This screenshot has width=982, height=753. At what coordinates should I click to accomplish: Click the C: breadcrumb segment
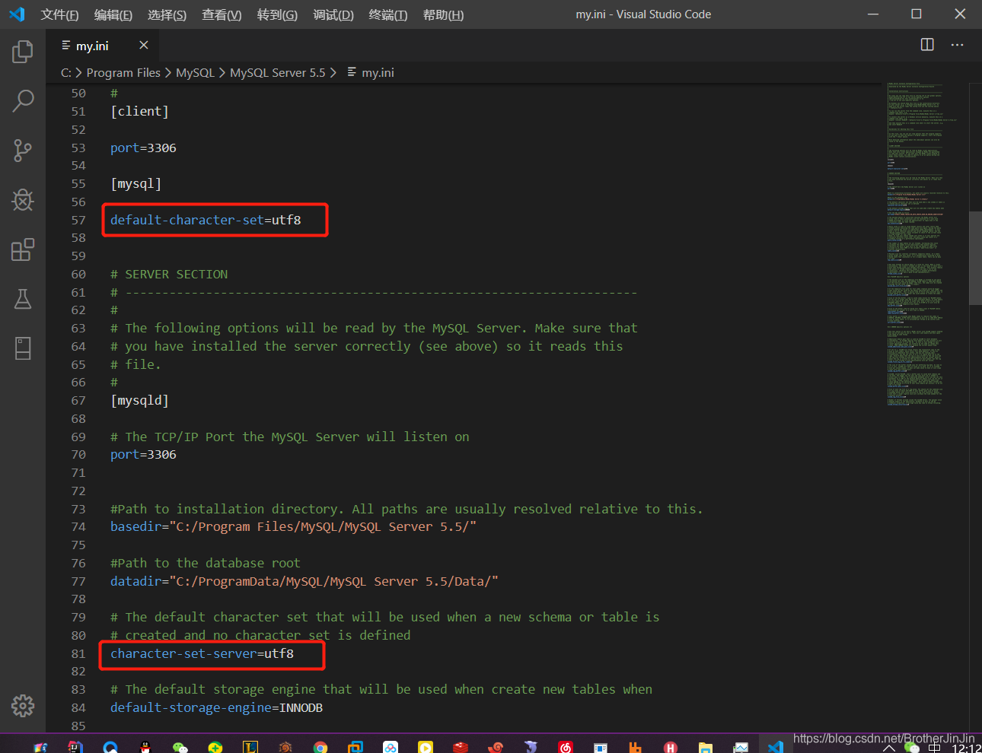coord(66,72)
